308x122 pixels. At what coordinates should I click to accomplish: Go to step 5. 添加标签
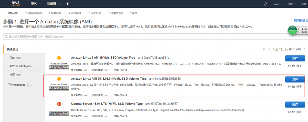95,13
